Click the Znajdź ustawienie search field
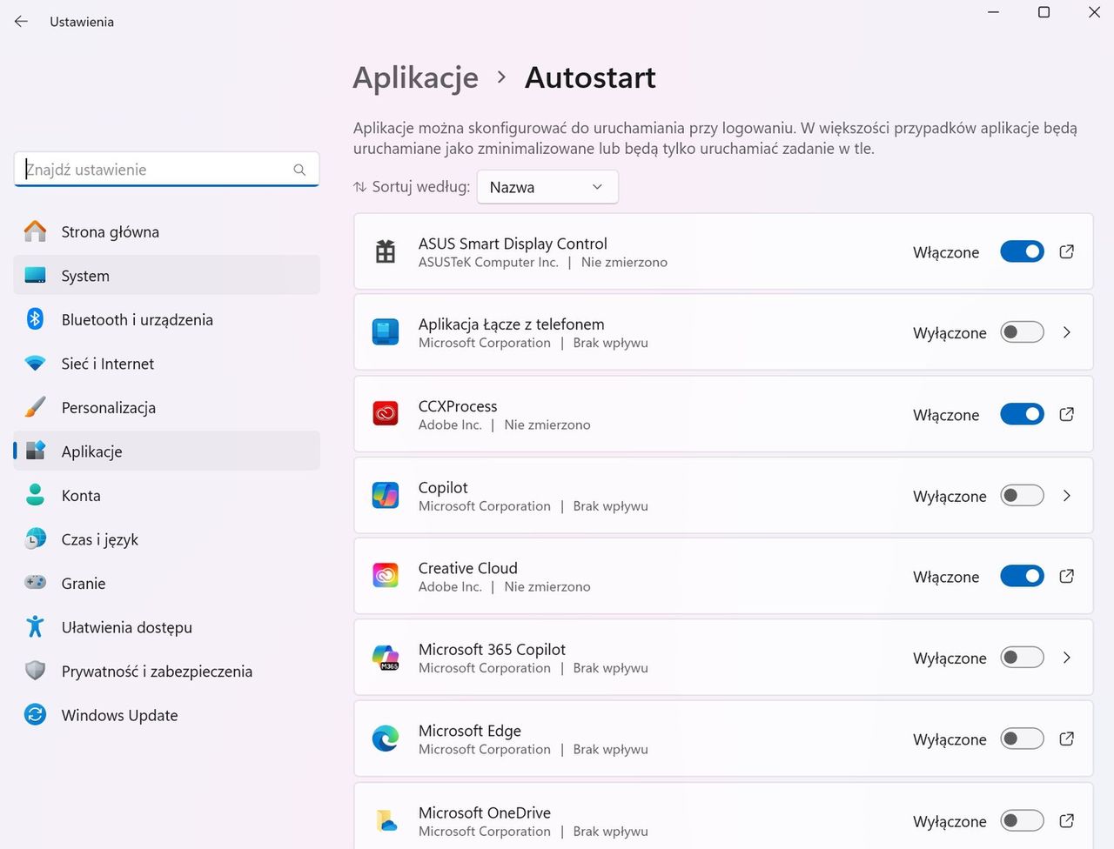Viewport: 1114px width, 849px height. 165,169
